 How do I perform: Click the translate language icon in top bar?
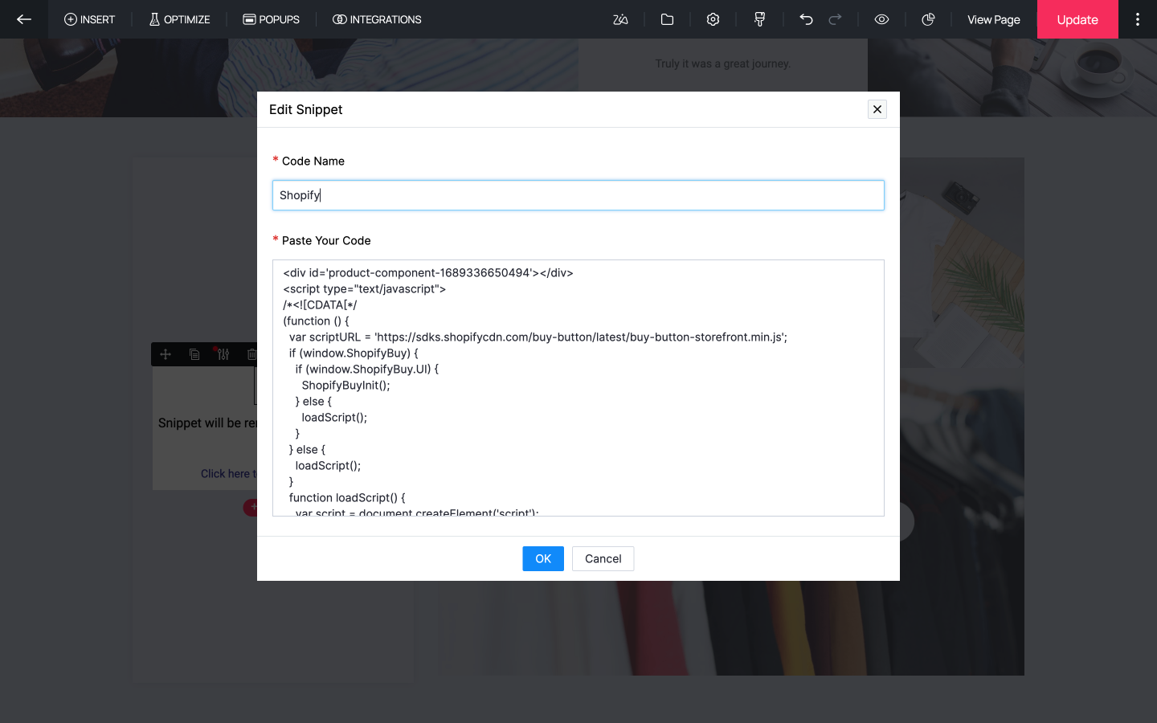click(620, 19)
